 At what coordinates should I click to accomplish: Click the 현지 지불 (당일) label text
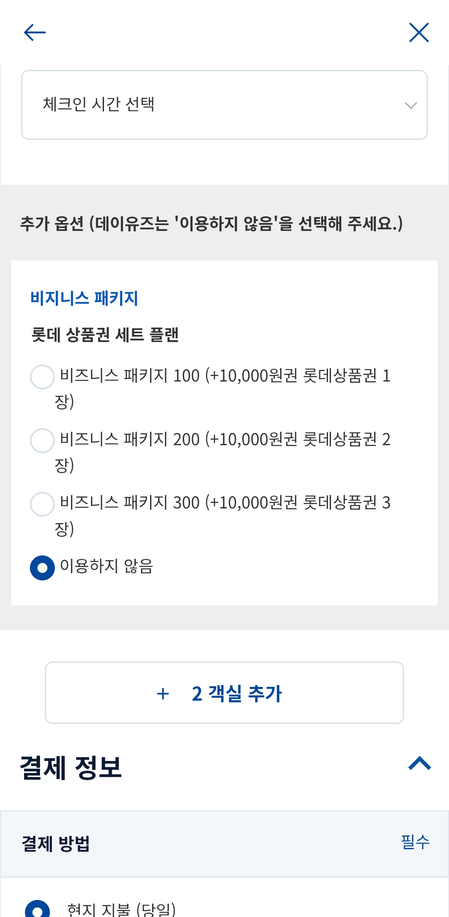click(x=121, y=910)
